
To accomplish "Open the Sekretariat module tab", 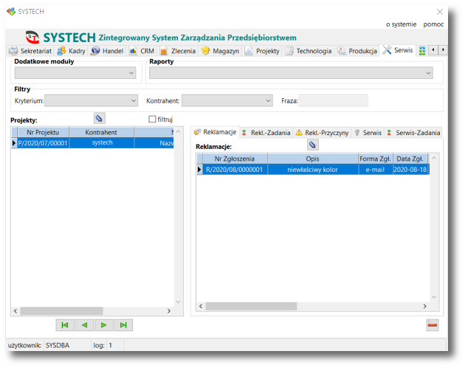I will click(x=30, y=51).
